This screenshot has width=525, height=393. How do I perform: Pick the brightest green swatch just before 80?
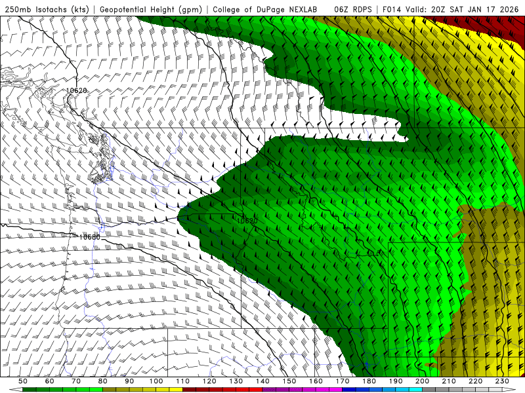click(96, 390)
